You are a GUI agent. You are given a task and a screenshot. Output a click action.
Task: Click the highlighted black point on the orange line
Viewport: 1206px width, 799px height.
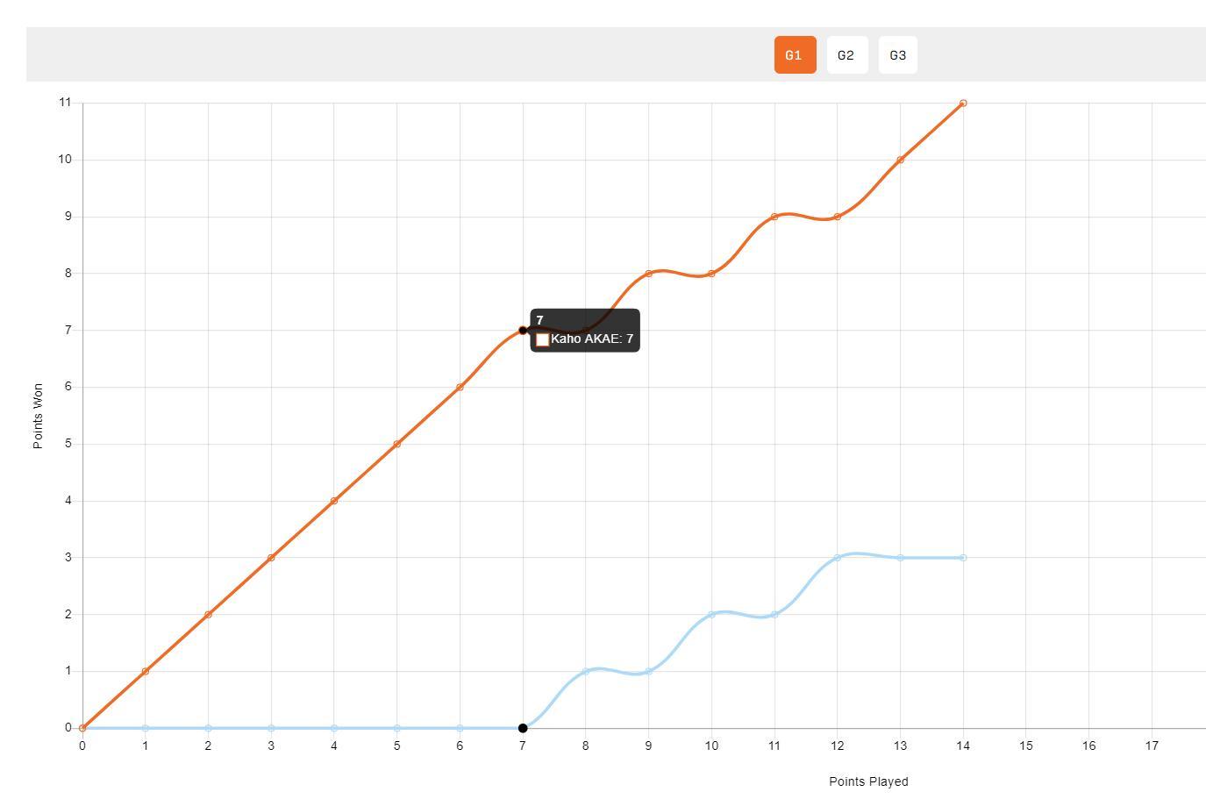(523, 331)
